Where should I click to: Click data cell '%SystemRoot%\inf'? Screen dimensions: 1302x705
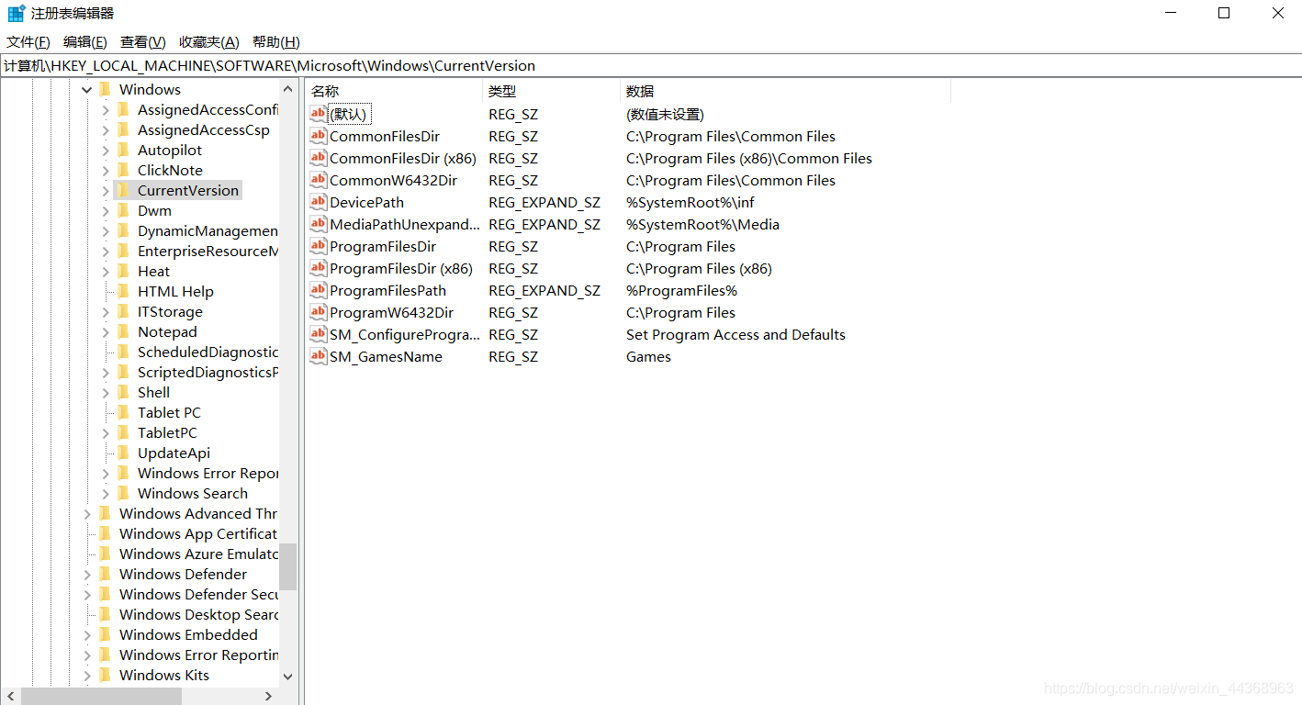point(690,202)
